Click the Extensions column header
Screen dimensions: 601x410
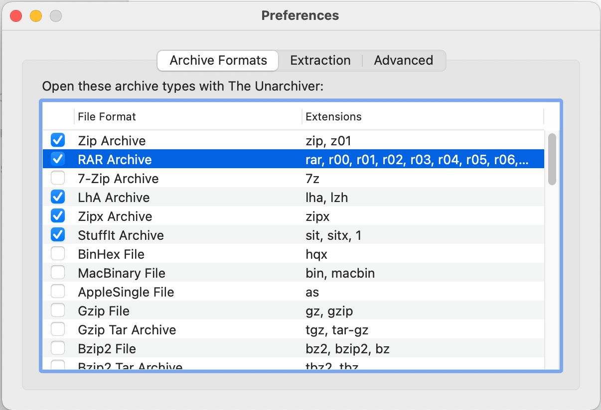[333, 116]
